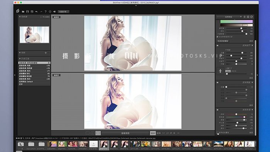Select the single-pane view layout icon

(88, 133)
